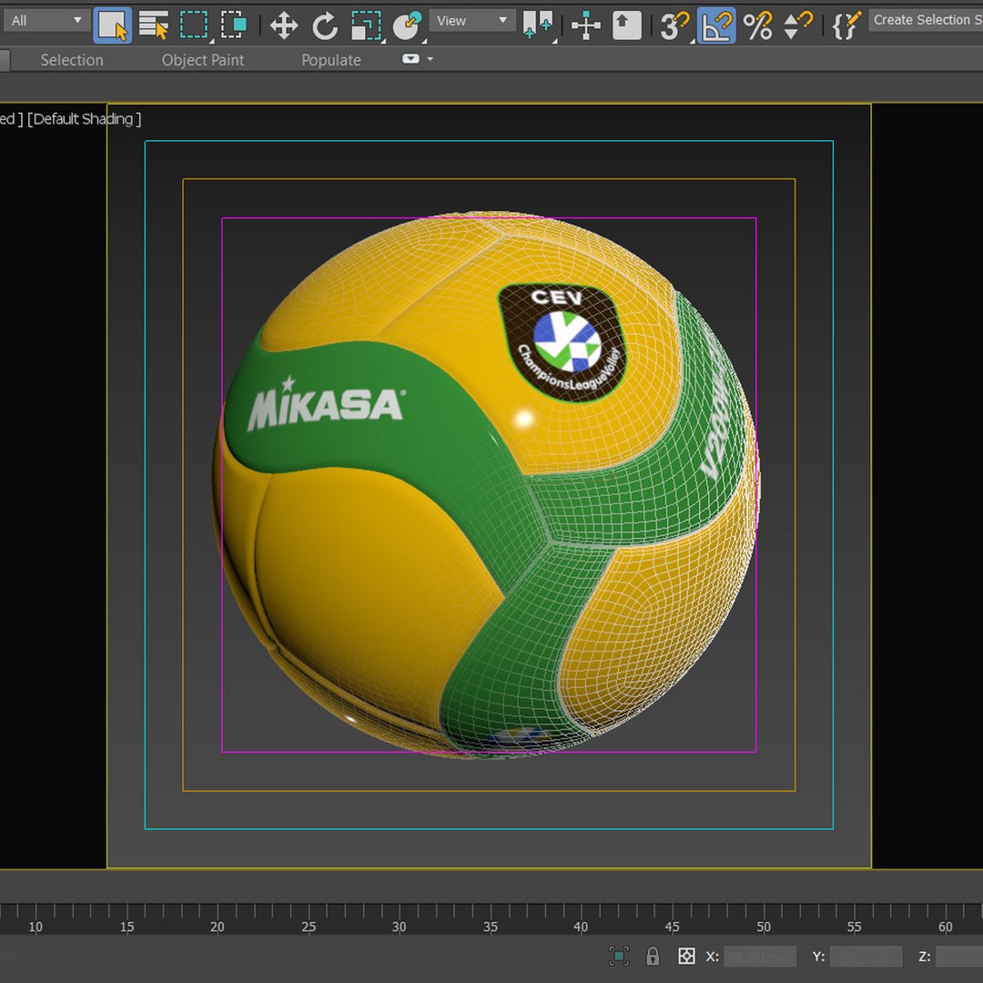Jump to frame 55 on the timeline
The height and width of the screenshot is (983, 983).
(854, 926)
